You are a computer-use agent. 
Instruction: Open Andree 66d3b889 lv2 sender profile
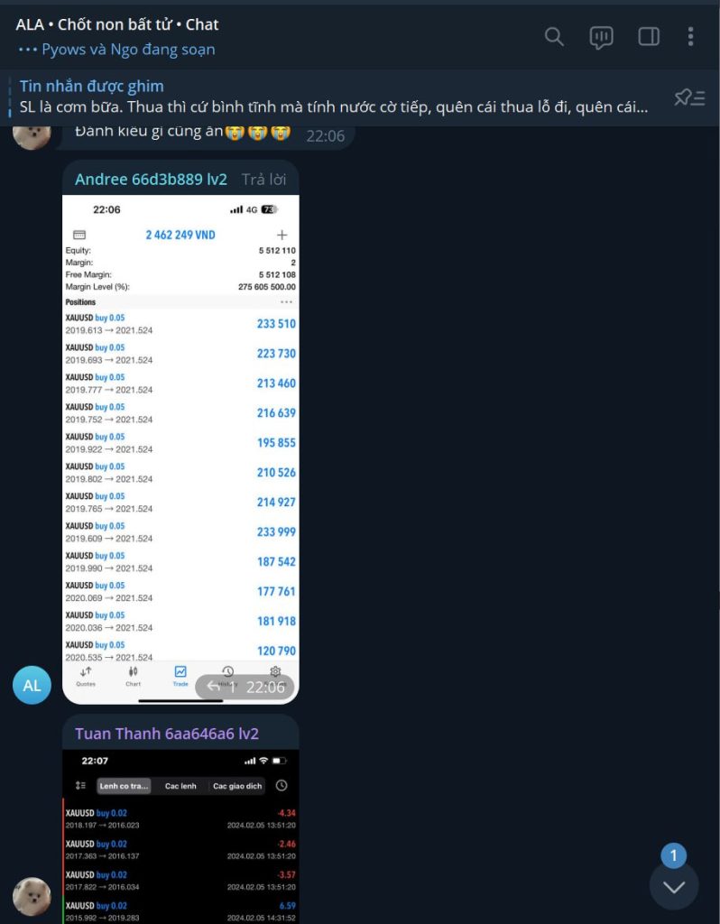(x=151, y=180)
